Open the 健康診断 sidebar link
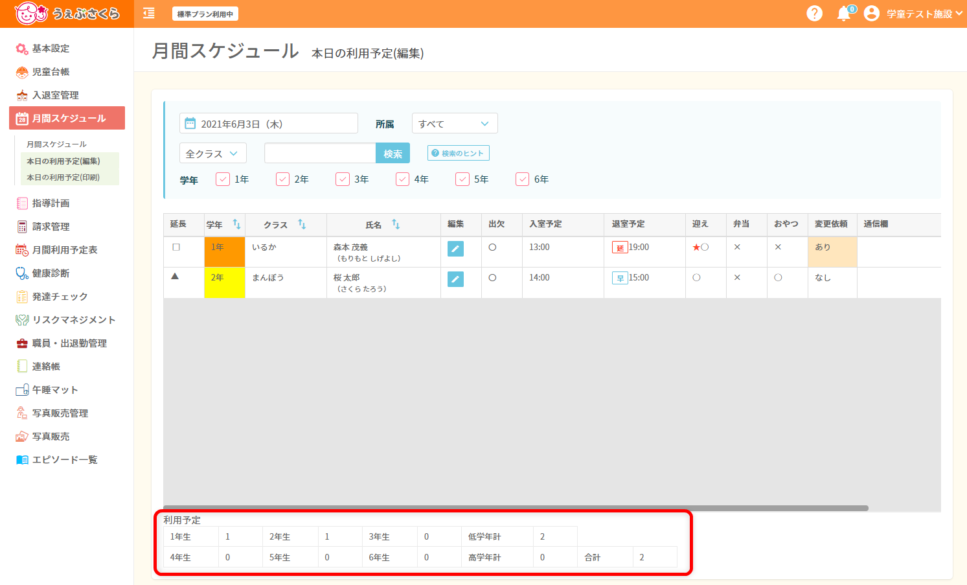The width and height of the screenshot is (967, 585). (51, 273)
